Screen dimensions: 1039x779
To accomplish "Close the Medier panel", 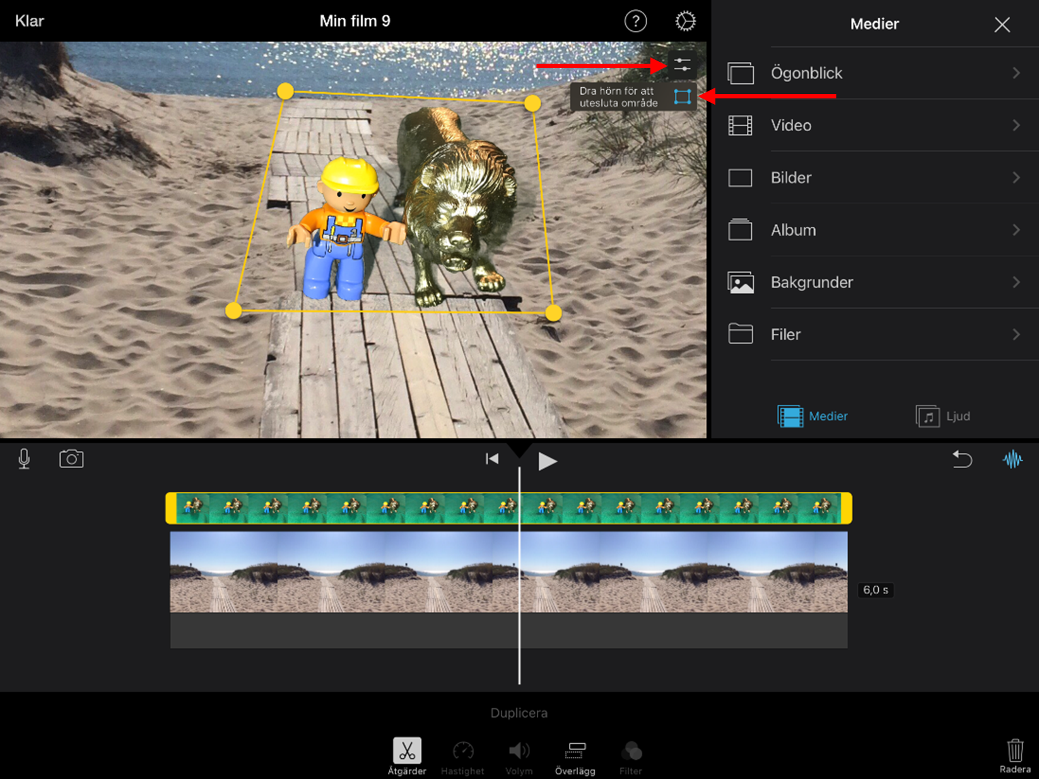I will 1002,25.
